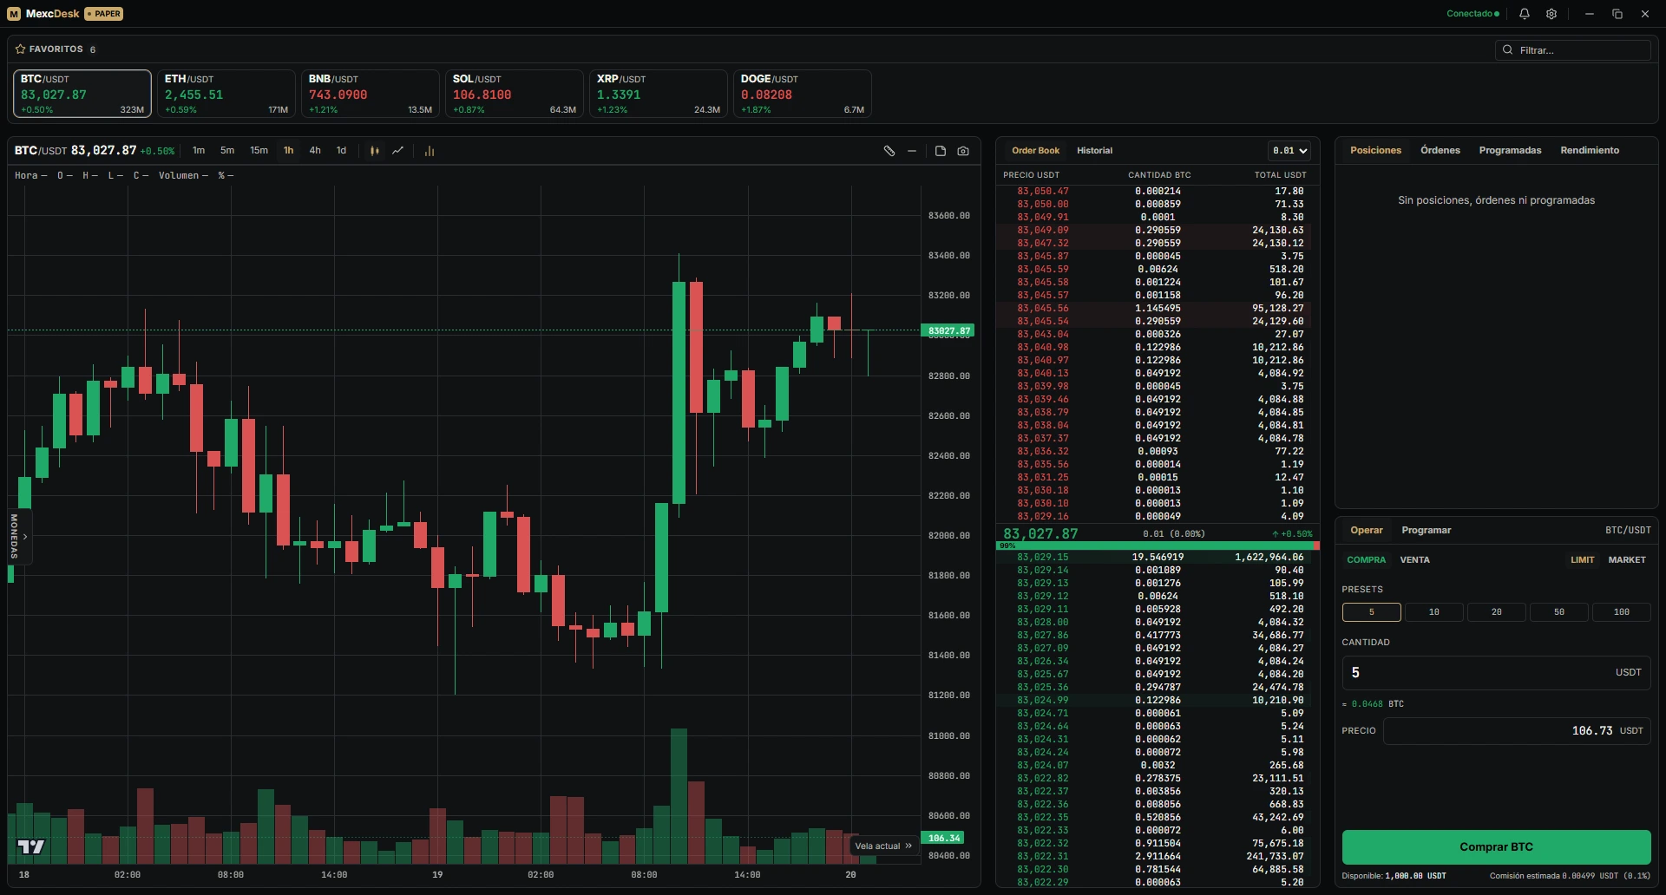
Task: Jump to current candle via Vela actual
Action: click(x=883, y=846)
